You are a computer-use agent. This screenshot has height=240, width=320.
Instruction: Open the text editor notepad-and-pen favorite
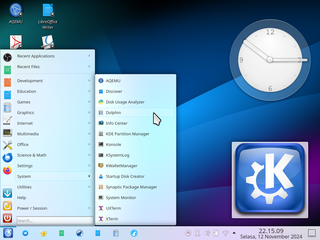click(7, 120)
